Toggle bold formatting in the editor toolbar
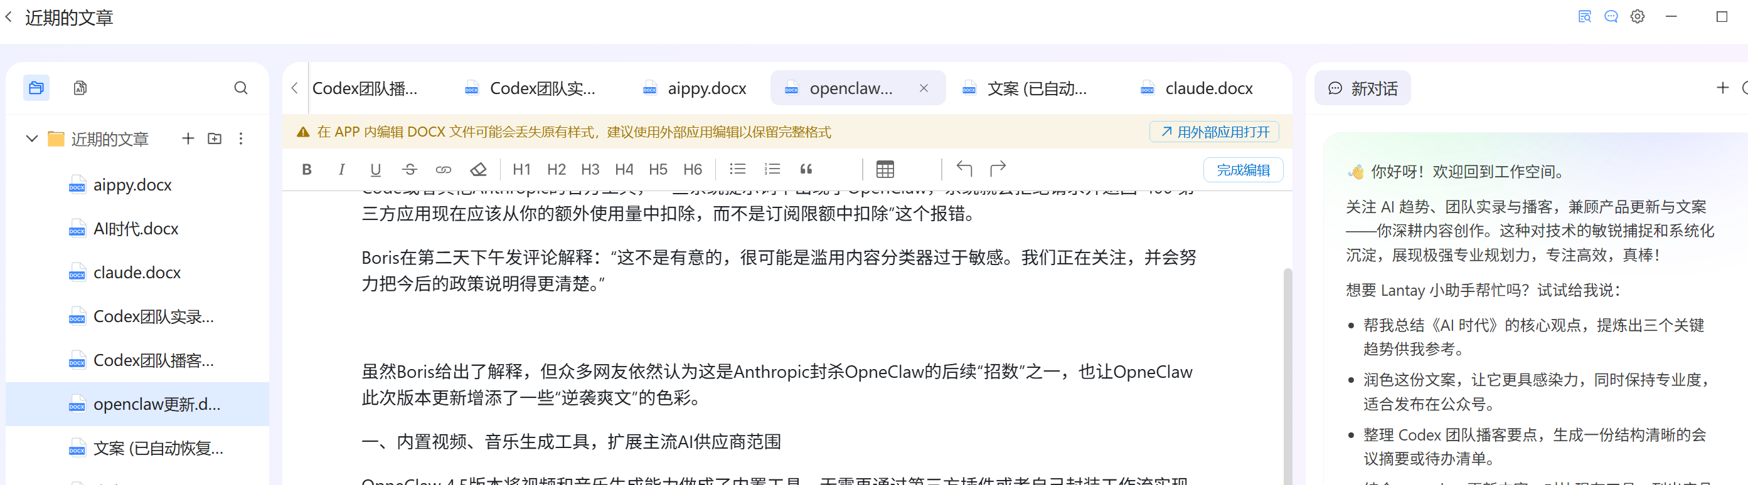The height and width of the screenshot is (485, 1748). tap(307, 169)
